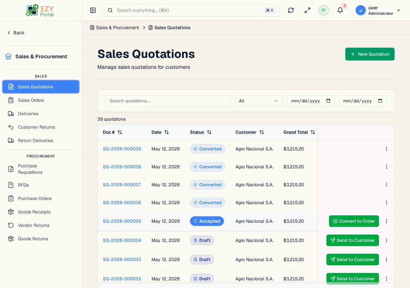The width and height of the screenshot is (410, 288).
Task: Open notifications bell icon
Action: point(340,10)
